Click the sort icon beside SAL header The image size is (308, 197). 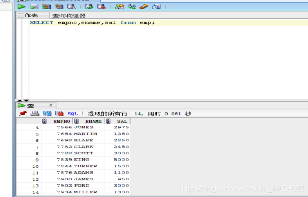(108, 121)
